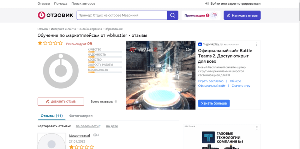Click the Battle Teams 2 ad image
Screen dimensions: 300x149
point(161,75)
